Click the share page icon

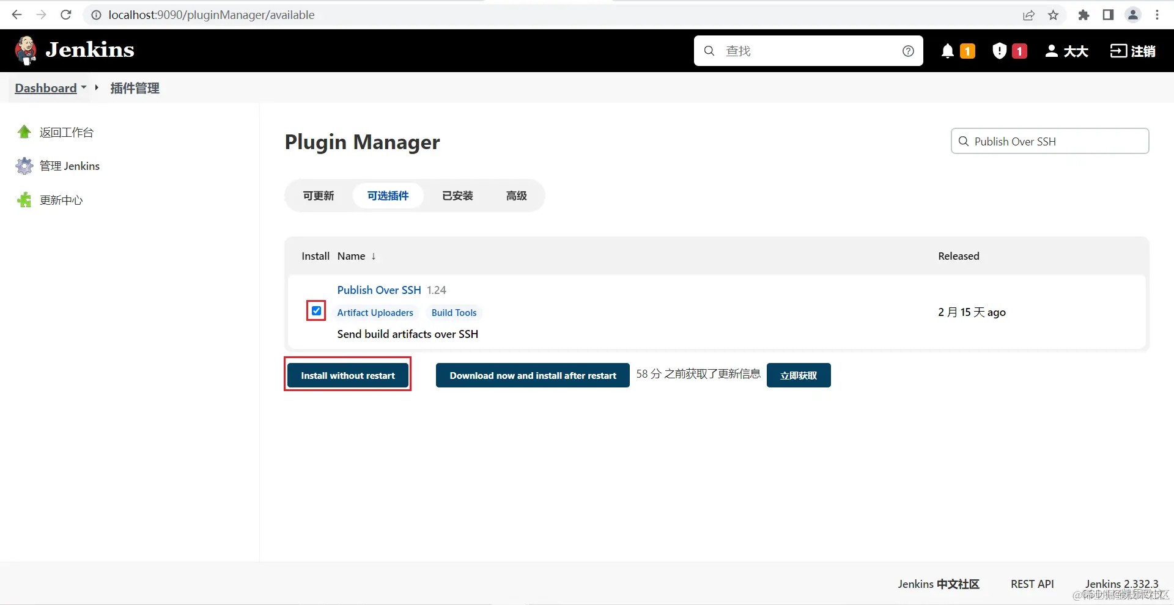1028,15
